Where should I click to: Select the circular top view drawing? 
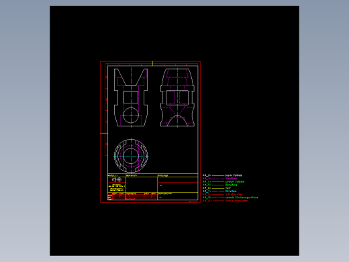click(x=131, y=156)
